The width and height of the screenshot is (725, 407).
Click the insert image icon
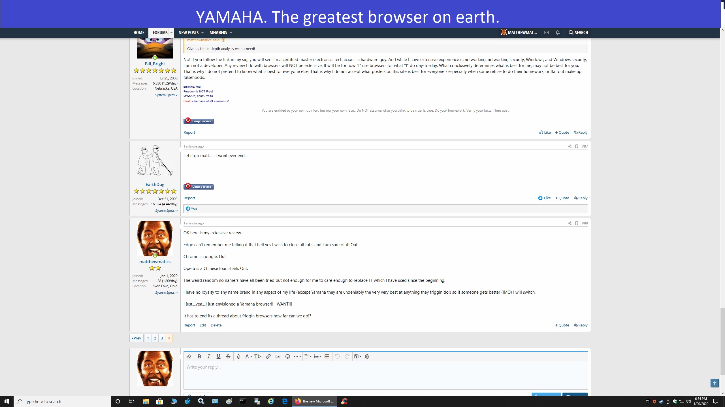point(278,356)
